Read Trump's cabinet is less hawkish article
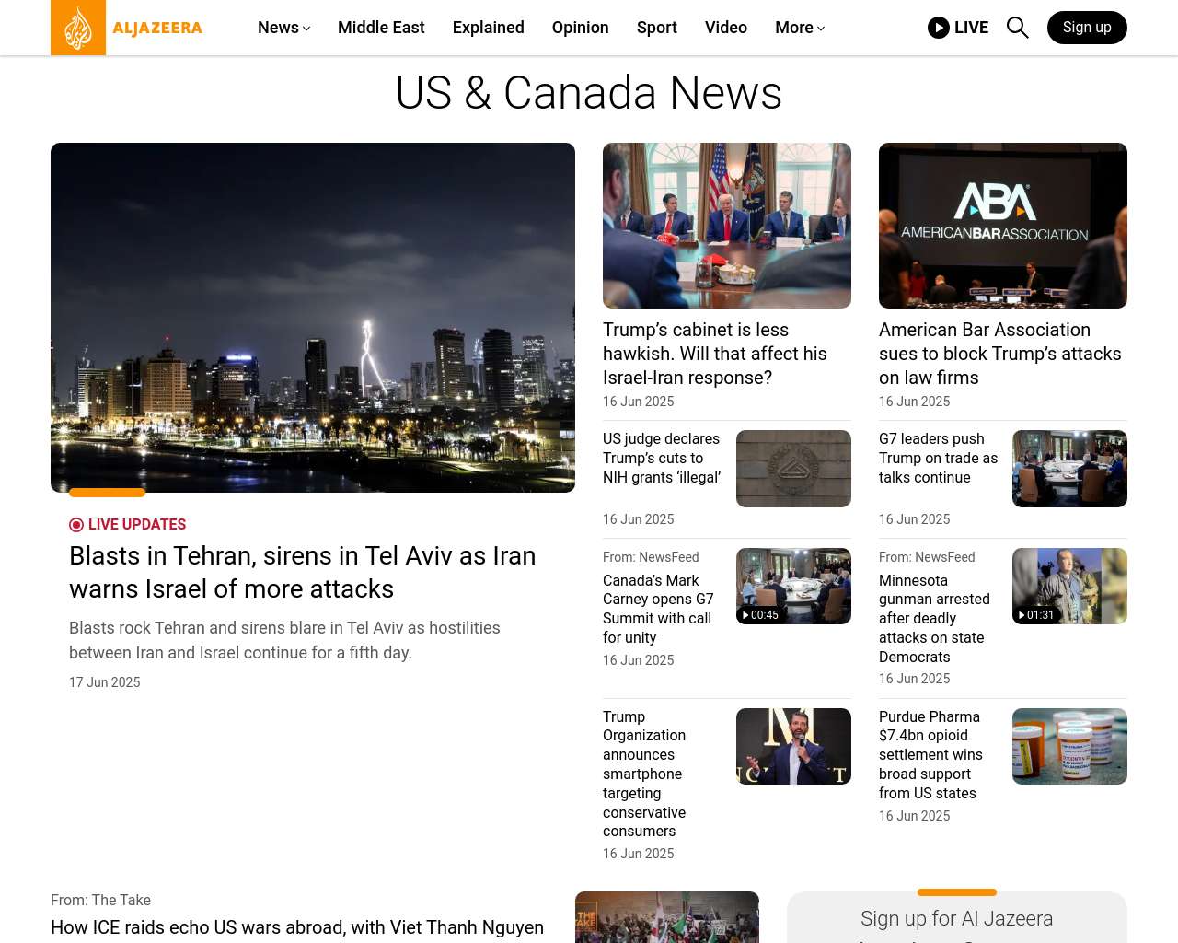Viewport: 1178px width, 943px height. [x=715, y=354]
